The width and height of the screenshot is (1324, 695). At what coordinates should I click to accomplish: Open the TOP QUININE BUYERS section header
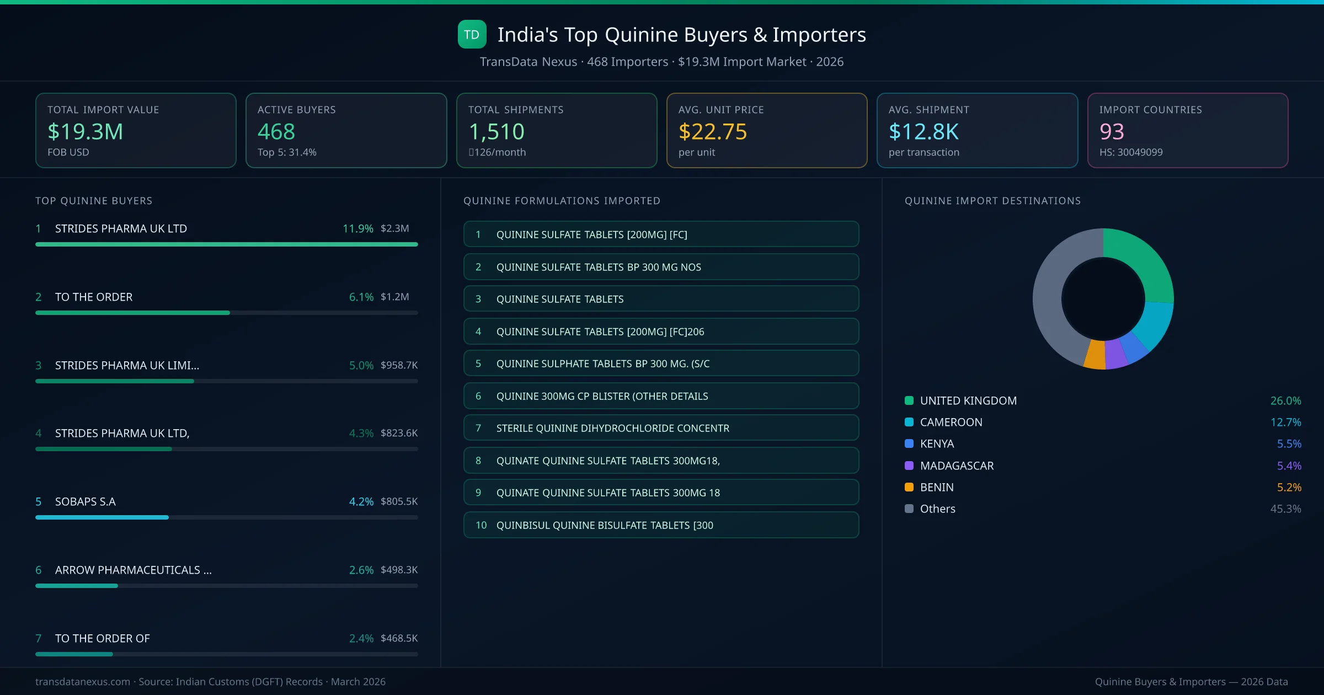94,201
